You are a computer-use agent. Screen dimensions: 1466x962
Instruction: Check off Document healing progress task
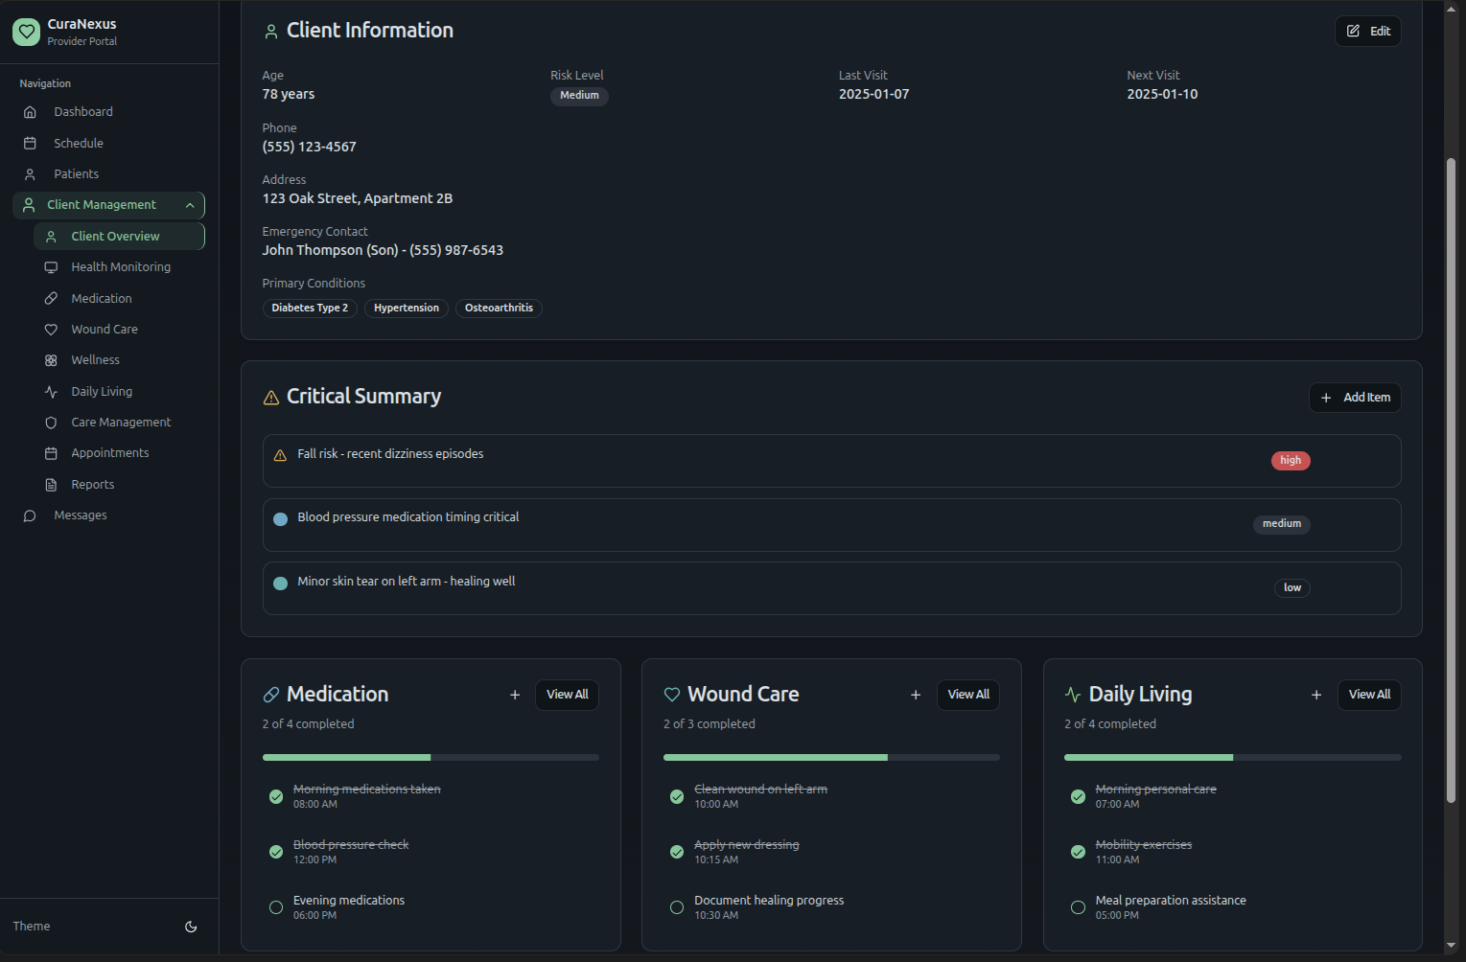tap(676, 906)
